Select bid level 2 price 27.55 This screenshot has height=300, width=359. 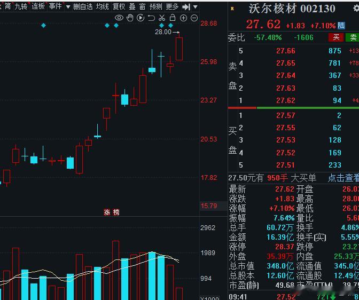285,128
